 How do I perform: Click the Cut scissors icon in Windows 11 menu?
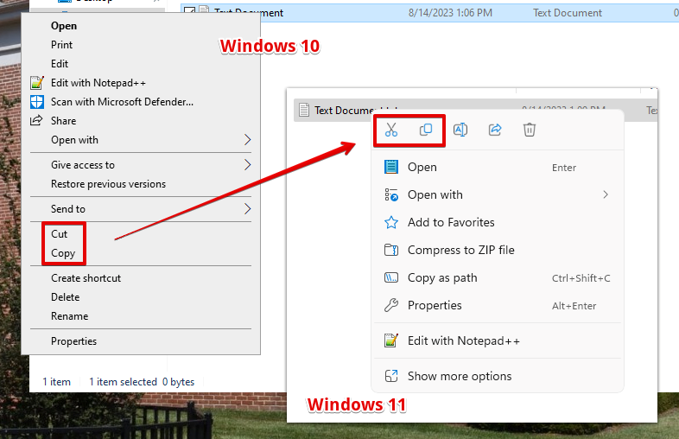coord(391,130)
